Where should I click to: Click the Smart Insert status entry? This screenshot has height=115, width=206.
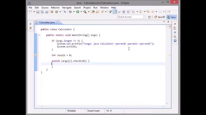pos(93,111)
